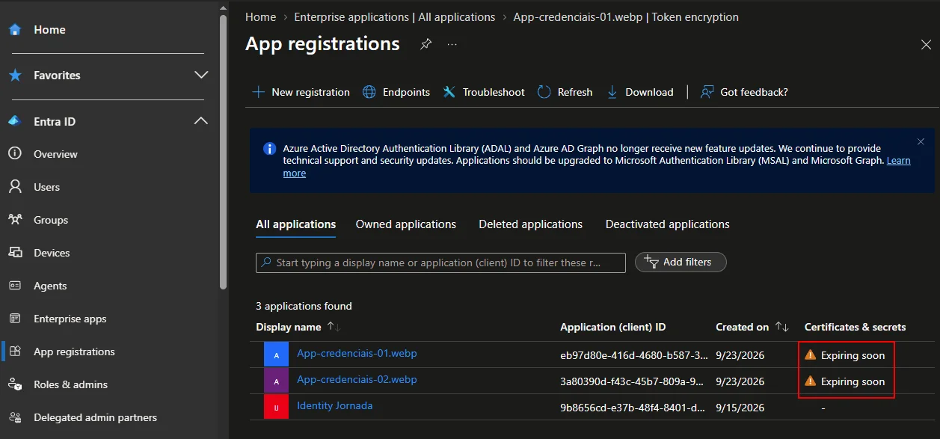
Task: Select Enterprise apps in sidebar
Action: [70, 319]
